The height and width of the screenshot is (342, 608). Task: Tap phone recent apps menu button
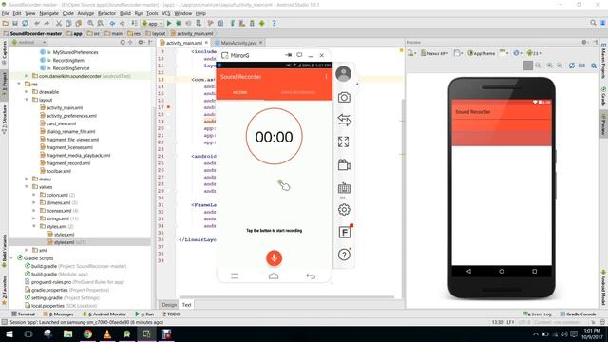(235, 276)
